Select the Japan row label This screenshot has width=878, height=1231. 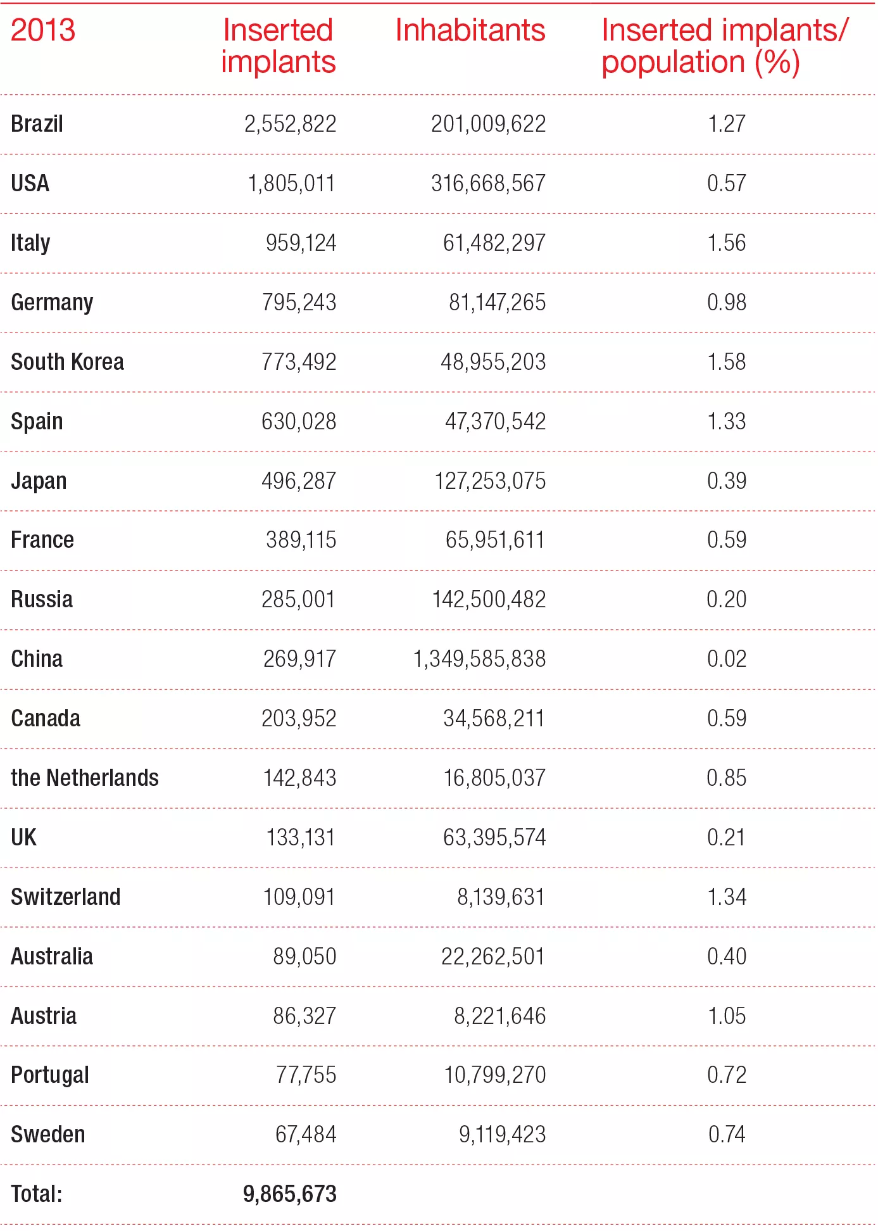pos(39,481)
